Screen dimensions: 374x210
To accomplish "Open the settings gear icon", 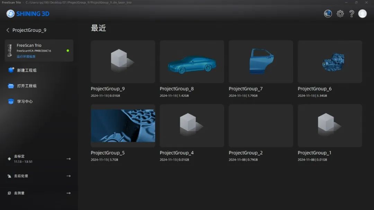I will pos(340,14).
